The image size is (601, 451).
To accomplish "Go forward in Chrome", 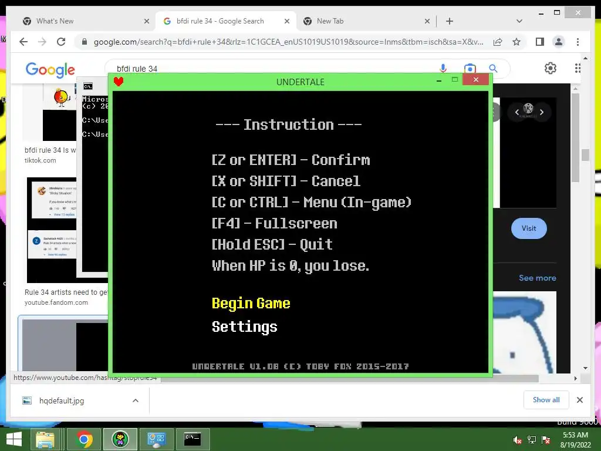I will [42, 42].
